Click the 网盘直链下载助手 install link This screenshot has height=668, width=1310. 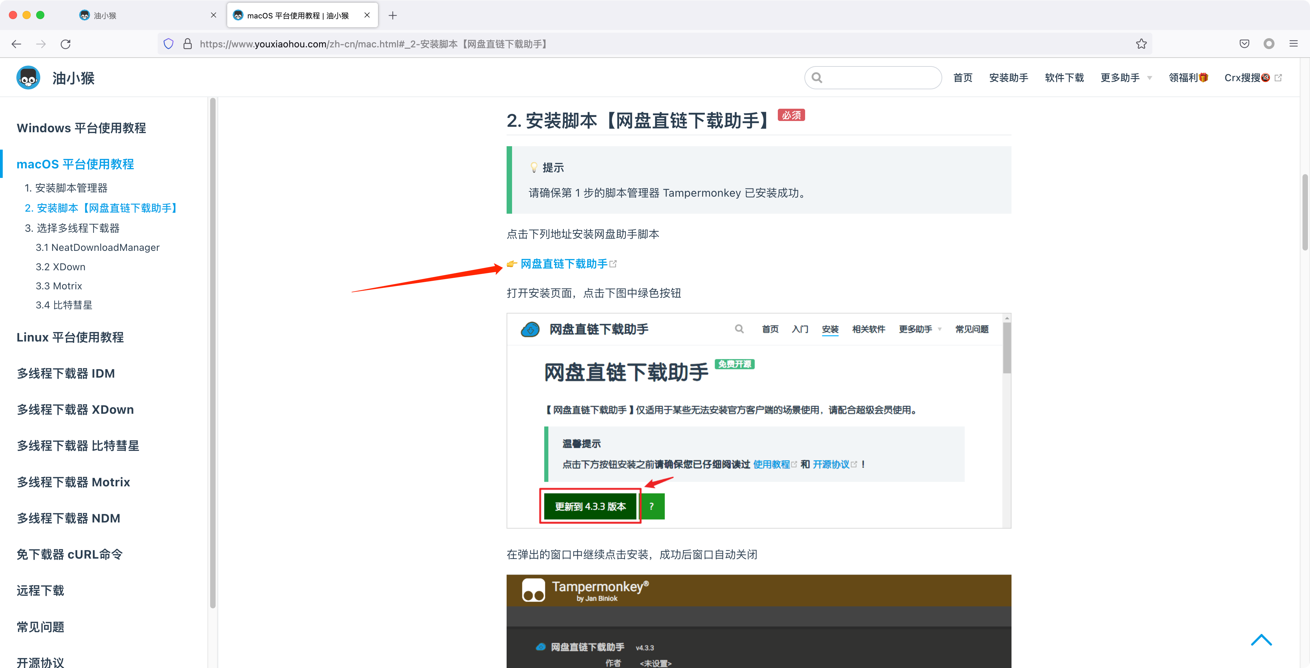point(564,264)
